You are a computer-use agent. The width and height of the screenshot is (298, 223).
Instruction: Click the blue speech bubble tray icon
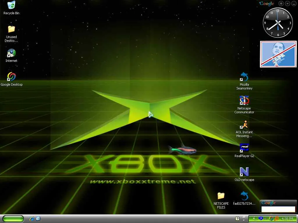click(x=261, y=218)
